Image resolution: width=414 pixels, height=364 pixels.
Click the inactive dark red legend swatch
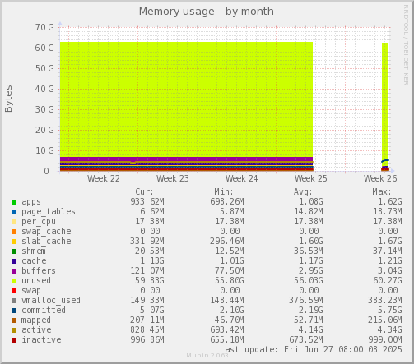pyautogui.click(x=14, y=340)
